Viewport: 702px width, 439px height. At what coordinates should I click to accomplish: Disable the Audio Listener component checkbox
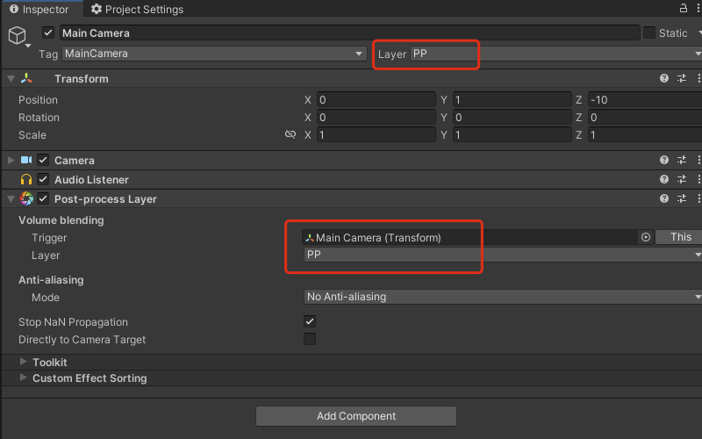pyautogui.click(x=43, y=179)
